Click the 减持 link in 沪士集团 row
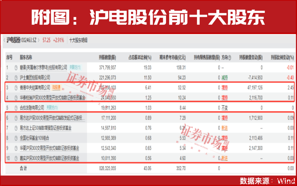 point(225,78)
